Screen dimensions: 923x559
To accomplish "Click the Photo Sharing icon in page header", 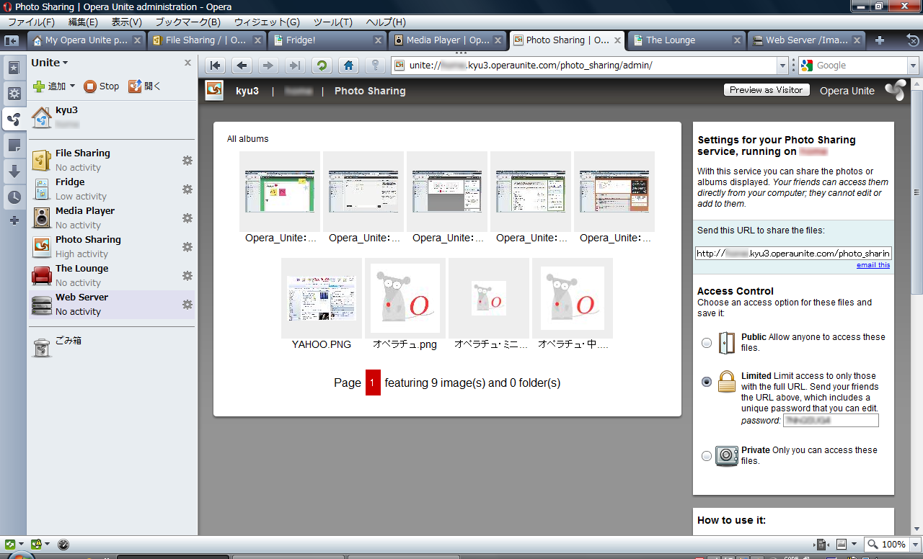I will click(x=214, y=90).
